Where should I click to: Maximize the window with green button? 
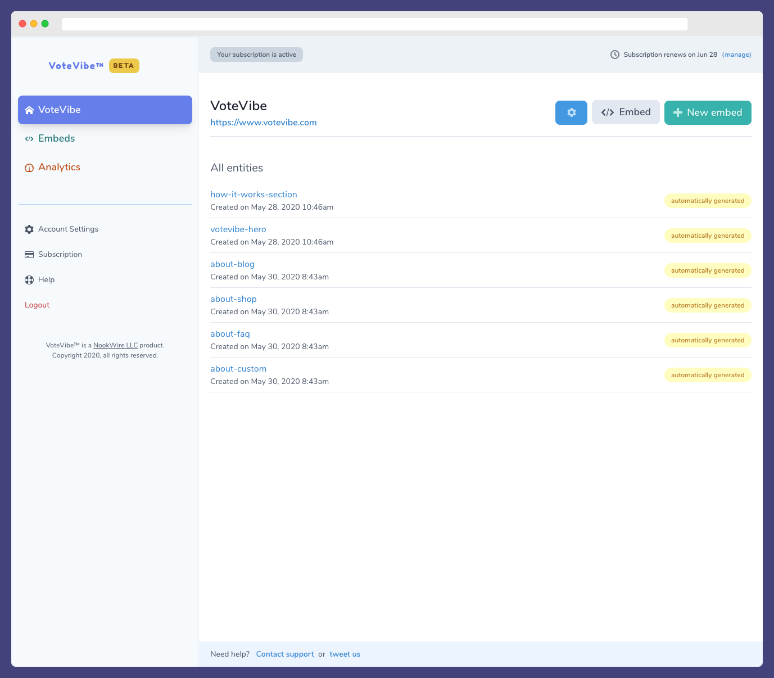[x=45, y=24]
